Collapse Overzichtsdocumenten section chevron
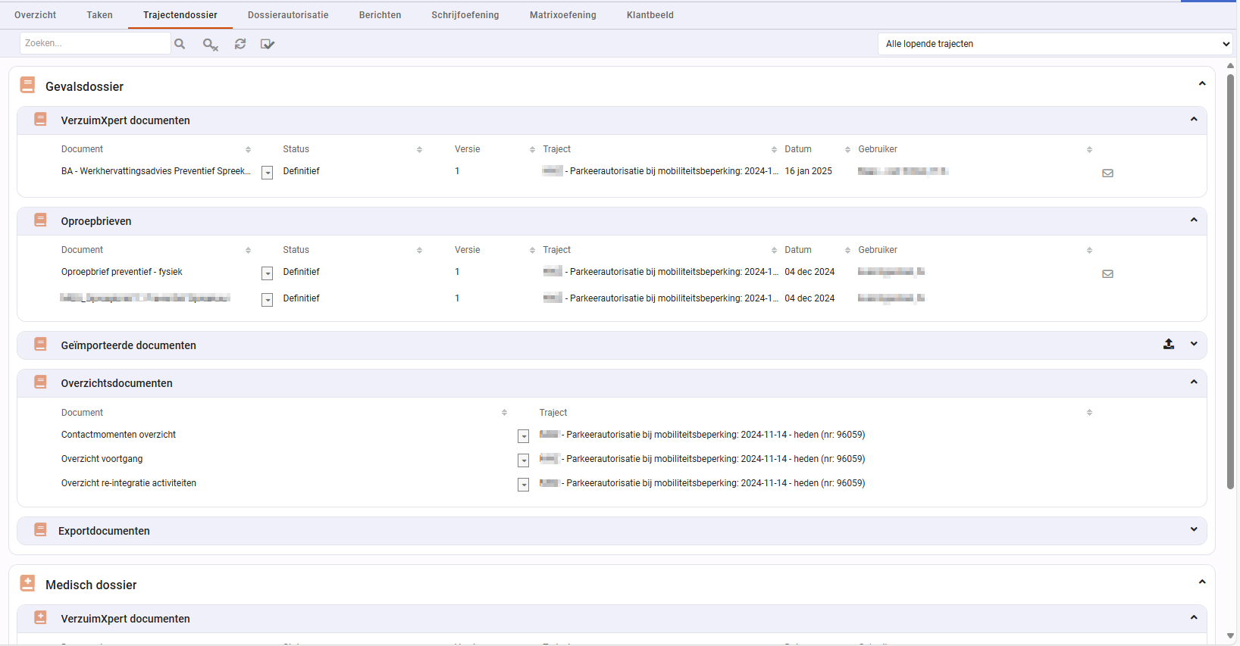This screenshot has width=1240, height=646. (x=1194, y=382)
